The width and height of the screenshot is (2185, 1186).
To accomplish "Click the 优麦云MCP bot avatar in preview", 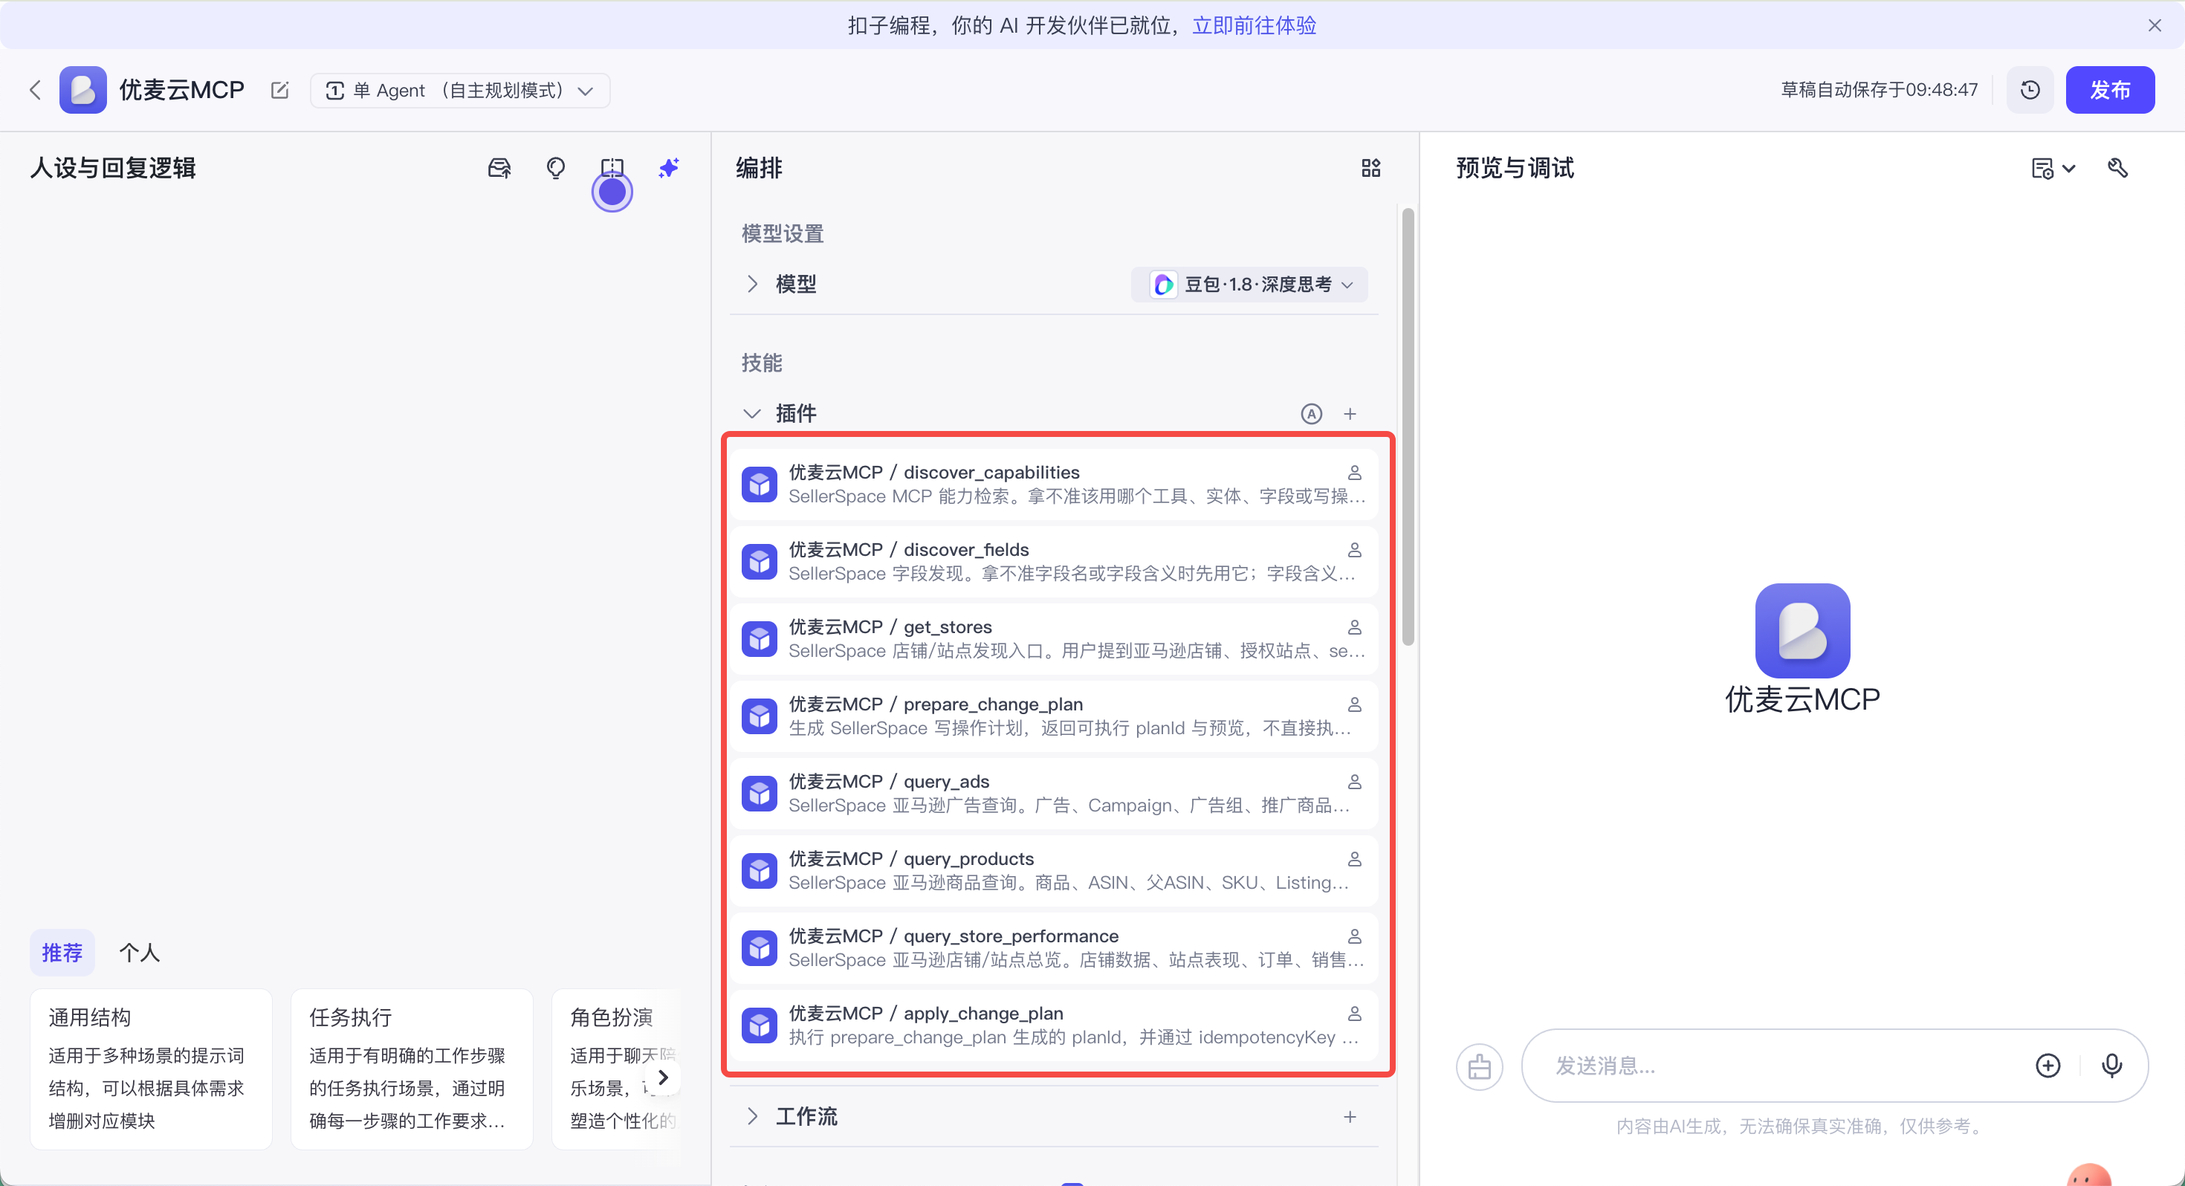I will [x=1802, y=630].
